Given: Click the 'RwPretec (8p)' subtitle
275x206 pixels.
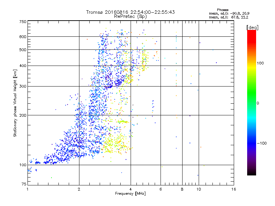Looking at the screenshot, I should (x=130, y=16).
